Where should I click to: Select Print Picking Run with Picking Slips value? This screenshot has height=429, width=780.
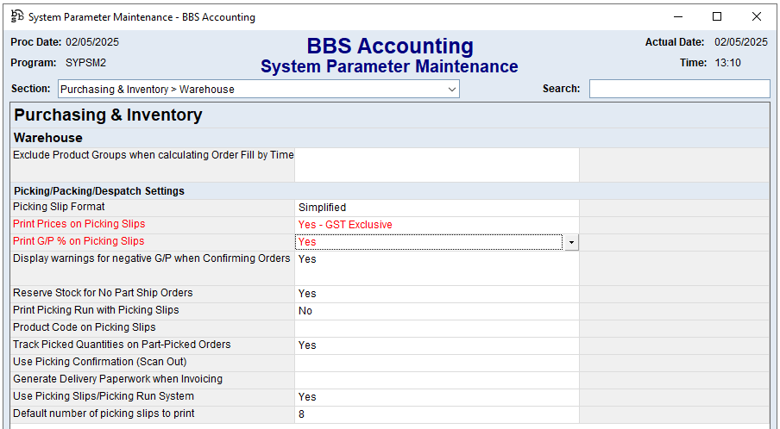436,311
